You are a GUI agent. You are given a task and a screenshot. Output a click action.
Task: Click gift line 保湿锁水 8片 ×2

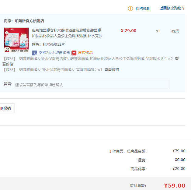click(x=96, y=59)
